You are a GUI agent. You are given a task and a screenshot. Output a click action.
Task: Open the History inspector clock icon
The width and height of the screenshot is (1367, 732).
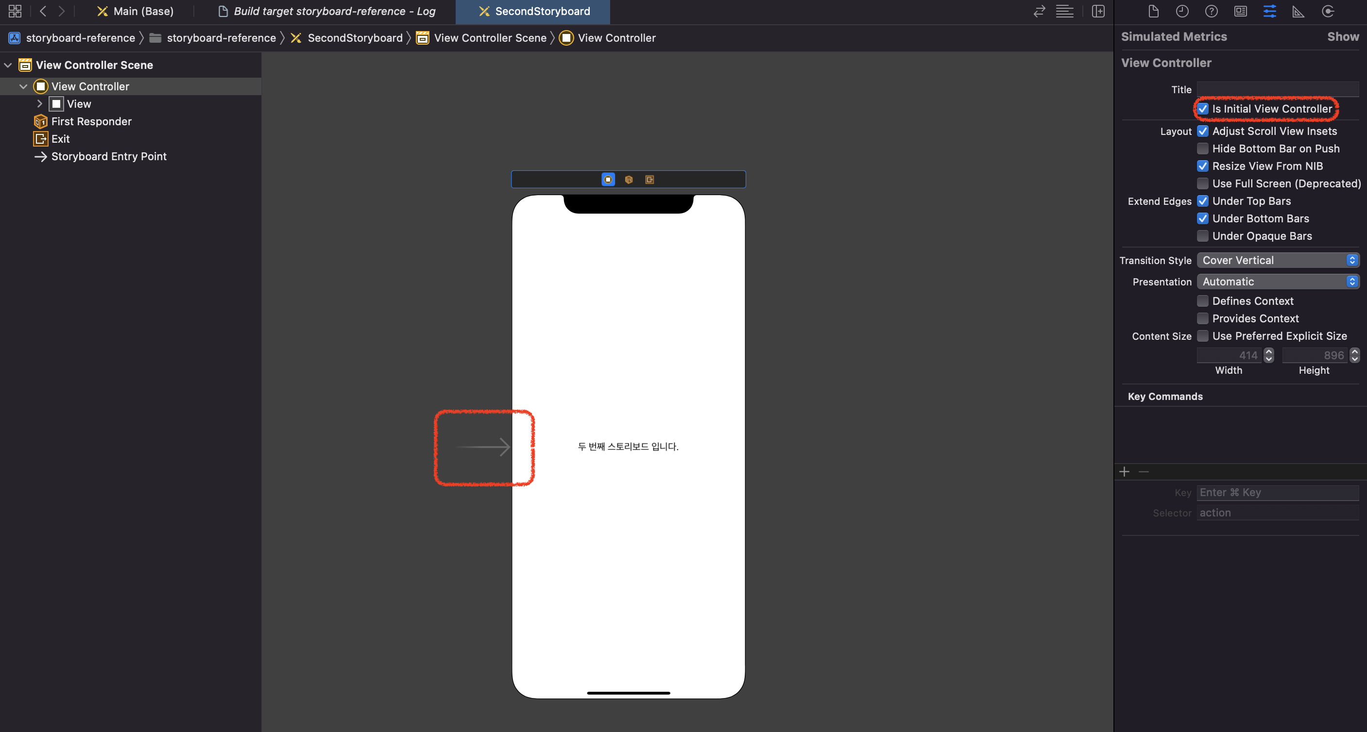coord(1182,11)
